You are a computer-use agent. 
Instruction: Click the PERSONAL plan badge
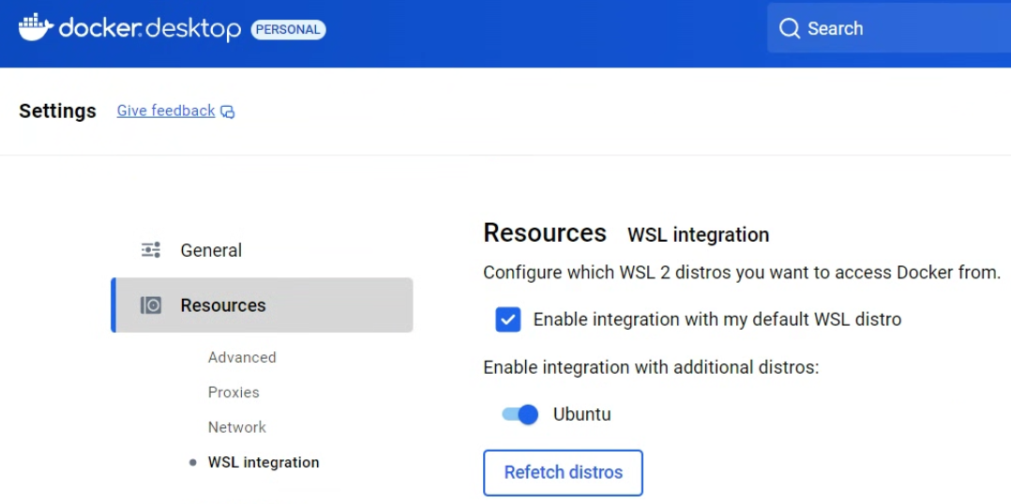click(288, 30)
